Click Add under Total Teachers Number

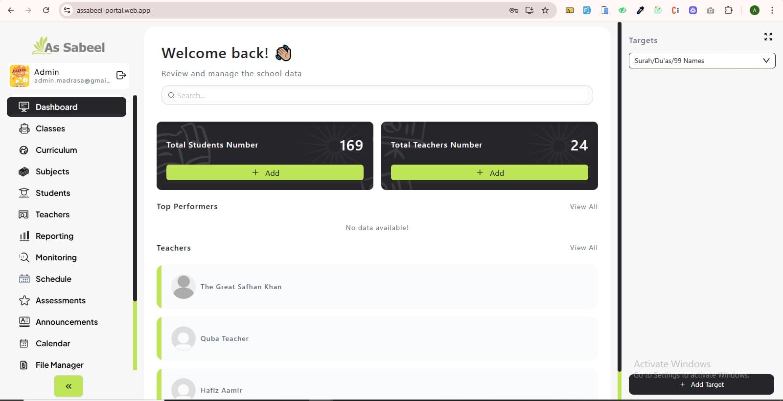click(489, 172)
